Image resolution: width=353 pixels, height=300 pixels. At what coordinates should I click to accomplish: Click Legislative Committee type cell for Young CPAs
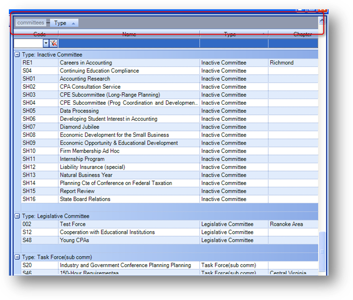point(234,240)
